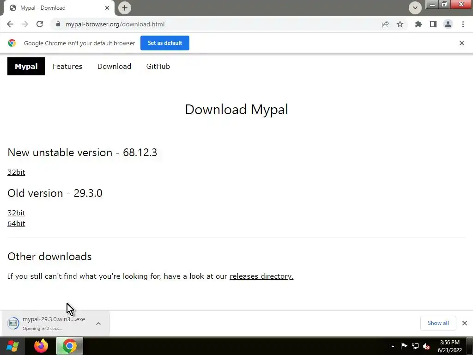Download the old version 32bit link
Viewport: 473px width, 355px height.
point(16,213)
